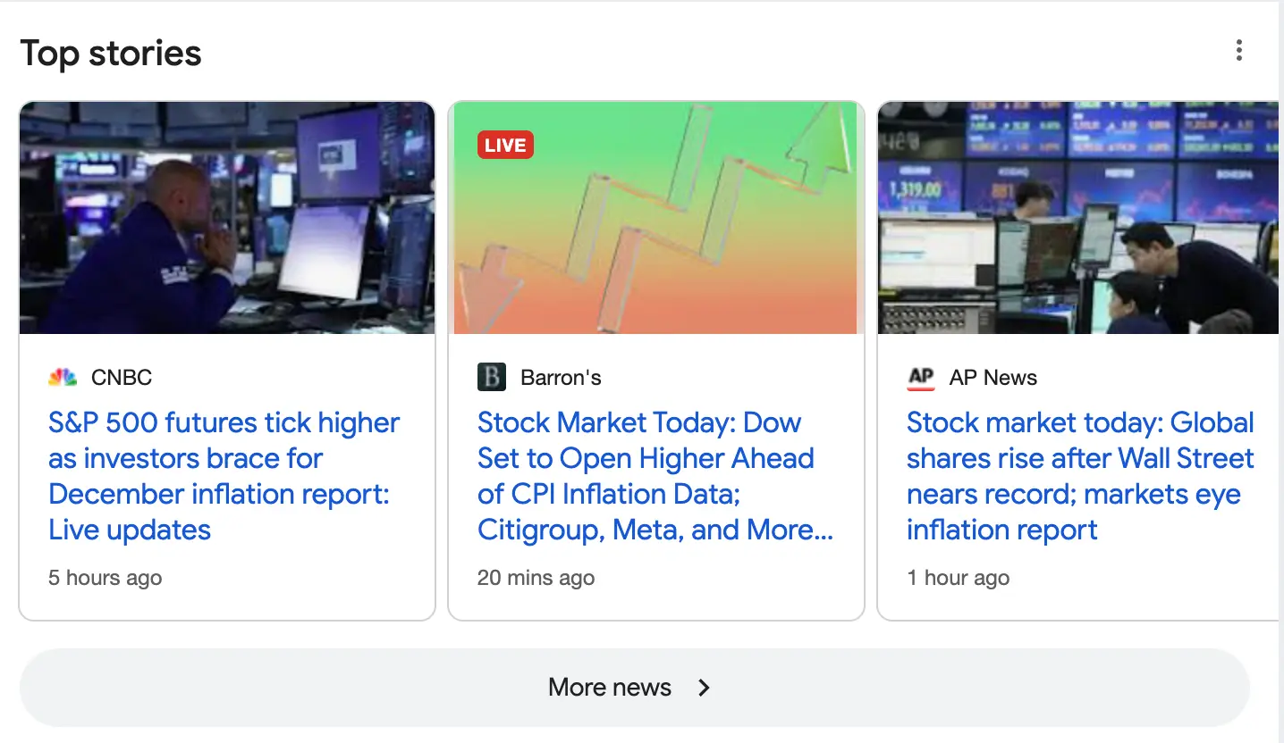Click the red AP News logo
This screenshot has height=743, width=1284.
click(x=921, y=378)
